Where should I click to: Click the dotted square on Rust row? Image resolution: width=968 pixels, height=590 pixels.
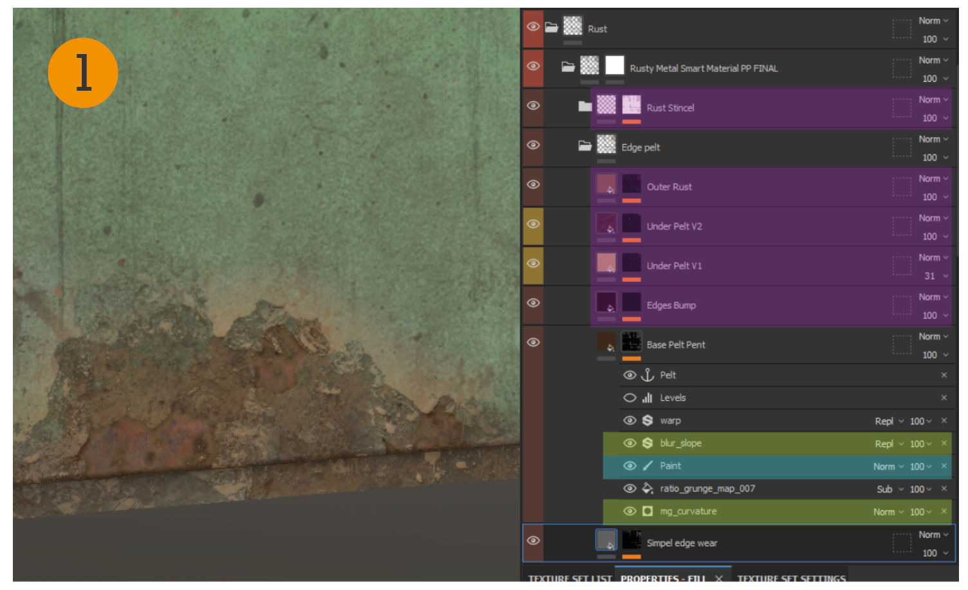point(902,29)
